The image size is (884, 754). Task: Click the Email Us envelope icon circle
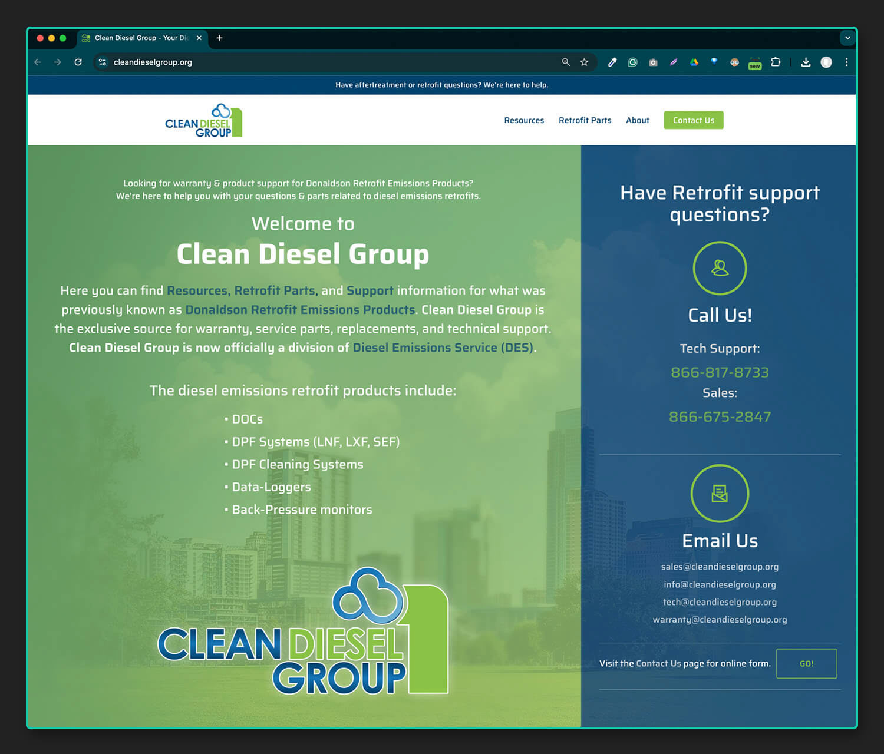720,494
